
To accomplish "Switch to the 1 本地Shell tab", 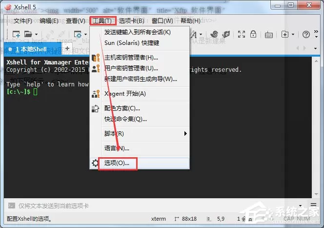I will pyautogui.click(x=31, y=49).
